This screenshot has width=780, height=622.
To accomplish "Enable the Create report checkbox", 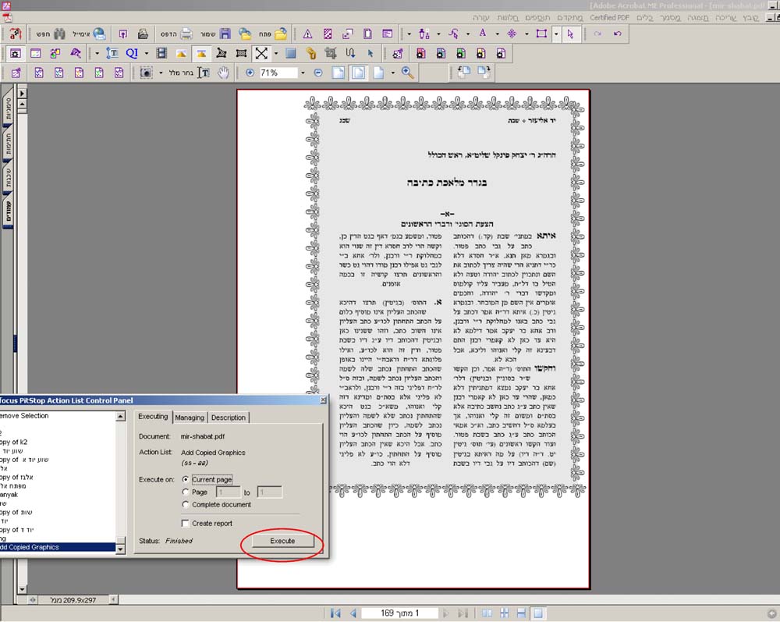I will pyautogui.click(x=186, y=524).
